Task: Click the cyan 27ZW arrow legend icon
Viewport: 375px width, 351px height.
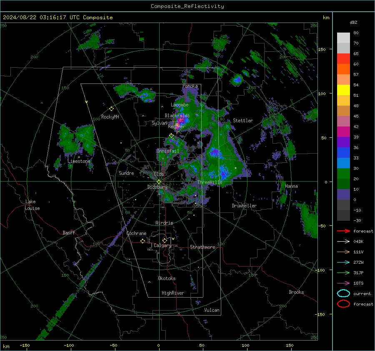Action: (x=343, y=263)
